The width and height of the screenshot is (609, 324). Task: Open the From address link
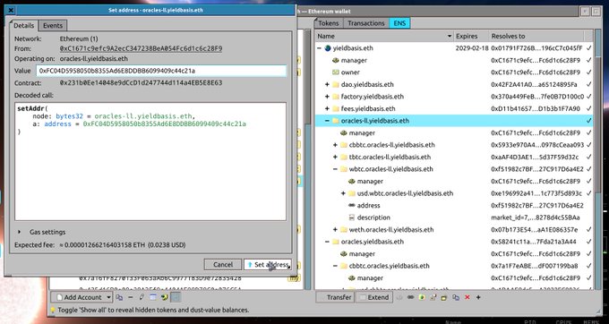coord(141,49)
